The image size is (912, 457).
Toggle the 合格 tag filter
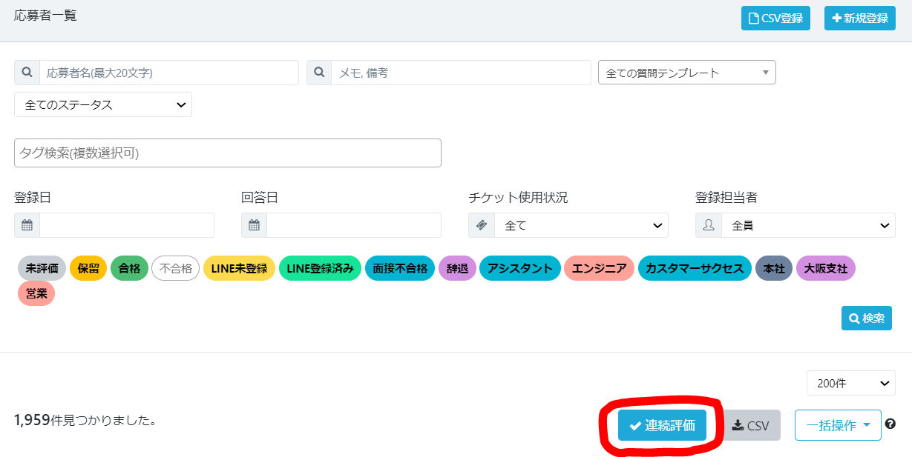point(129,268)
